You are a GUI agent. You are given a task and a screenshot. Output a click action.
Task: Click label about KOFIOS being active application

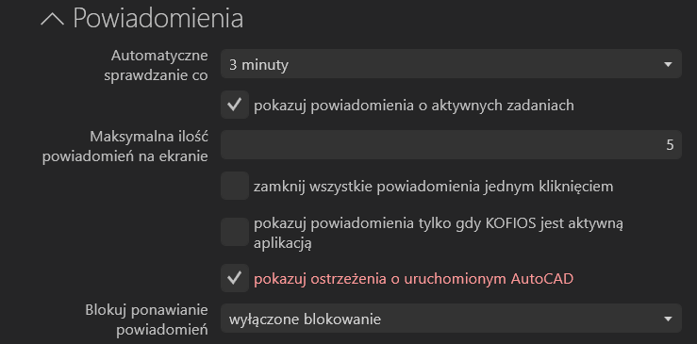point(439,233)
